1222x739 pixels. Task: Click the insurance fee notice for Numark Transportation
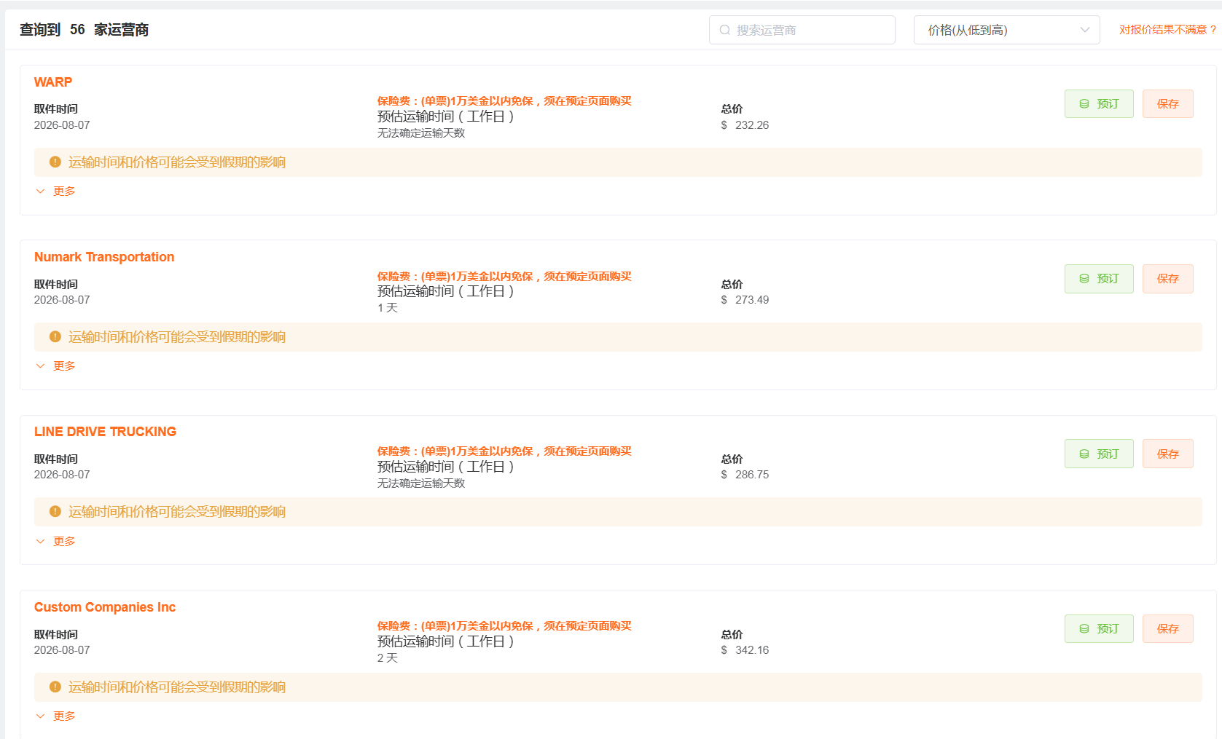tap(504, 277)
